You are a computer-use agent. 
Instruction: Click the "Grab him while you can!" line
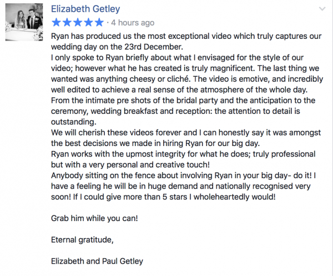coord(94,218)
